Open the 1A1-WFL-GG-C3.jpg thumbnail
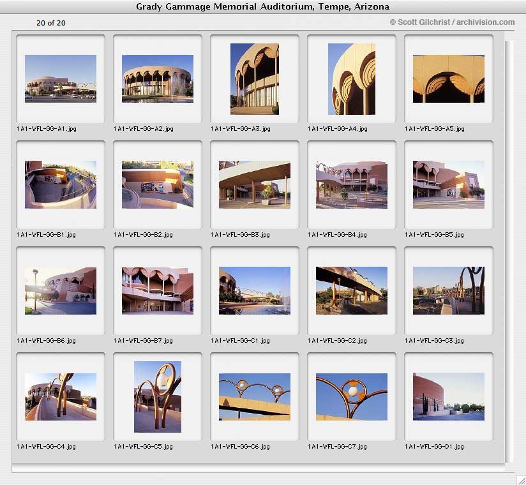Viewport: 526px width, 485px height. click(x=449, y=291)
